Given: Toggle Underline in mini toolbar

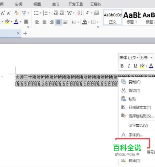Looking at the screenshot, I should coord(135,66).
